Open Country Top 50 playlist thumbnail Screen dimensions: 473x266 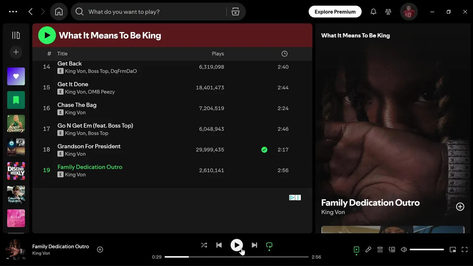pyautogui.click(x=16, y=195)
